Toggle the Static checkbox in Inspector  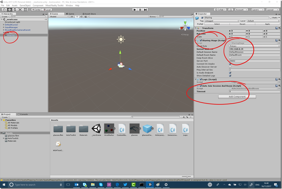point(270,18)
